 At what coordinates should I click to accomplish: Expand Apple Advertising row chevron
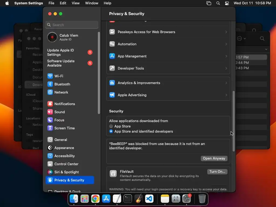tap(226, 95)
